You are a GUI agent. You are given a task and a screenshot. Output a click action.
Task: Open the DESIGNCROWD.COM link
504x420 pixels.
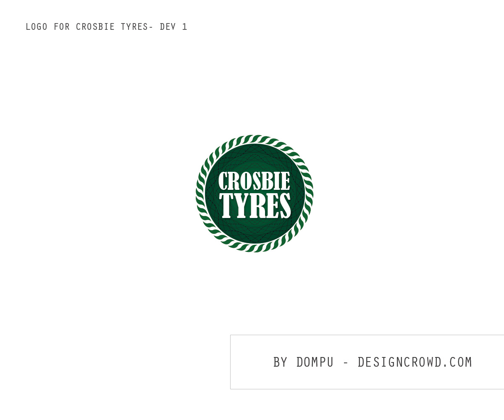(x=415, y=362)
